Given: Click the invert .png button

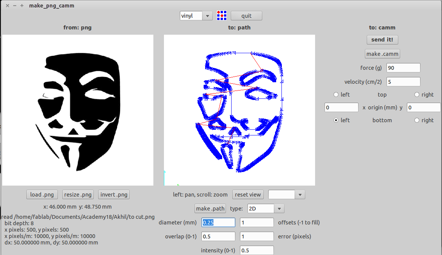Looking at the screenshot, I should (x=114, y=195).
